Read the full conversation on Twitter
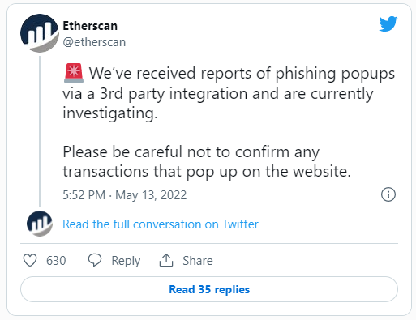 pos(161,224)
